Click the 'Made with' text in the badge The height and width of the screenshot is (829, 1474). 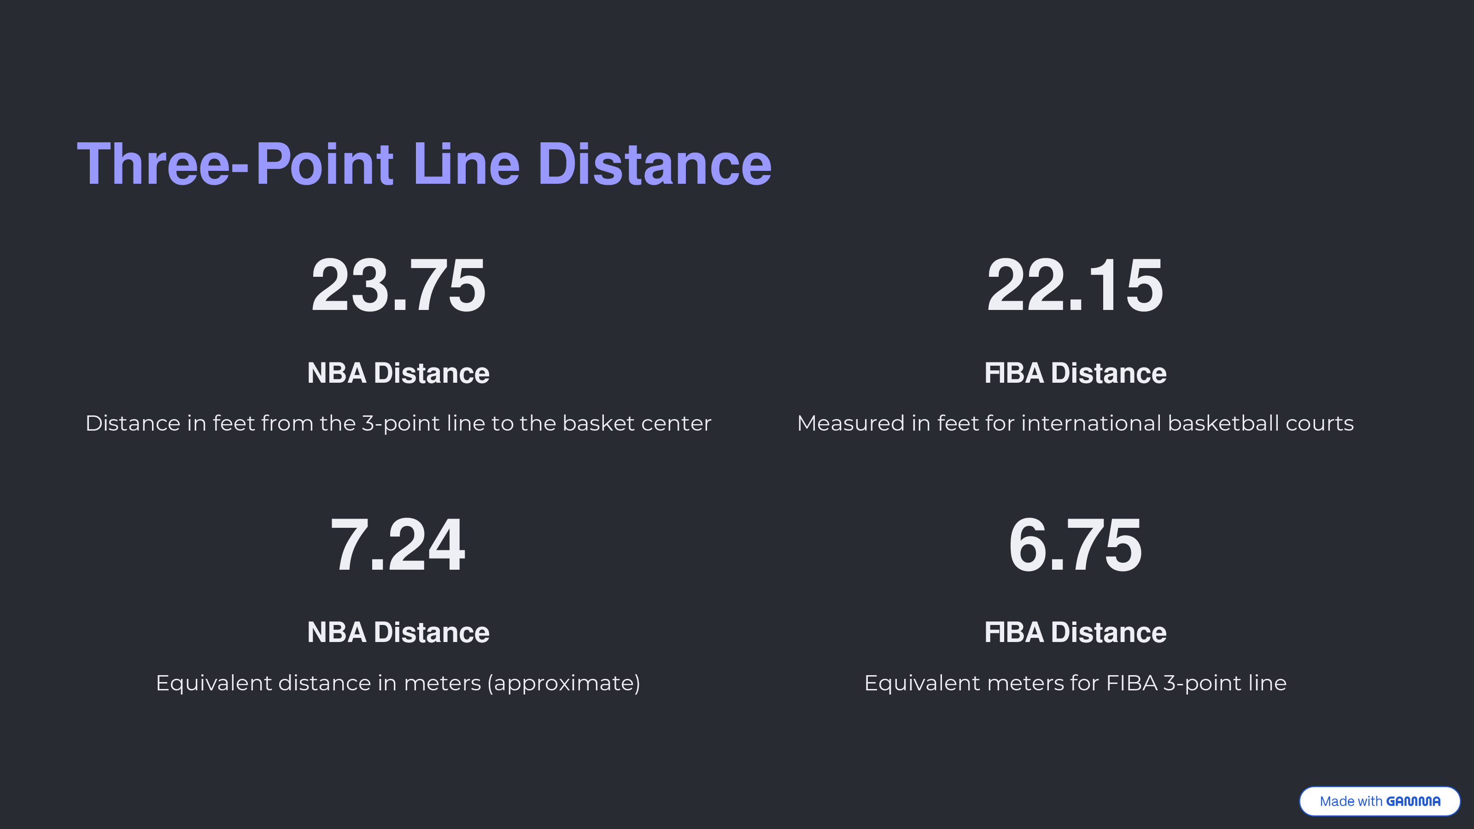(1351, 801)
